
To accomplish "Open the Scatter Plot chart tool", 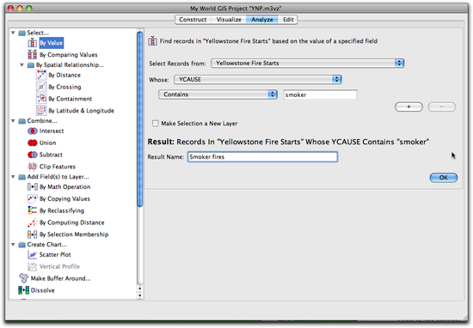I will pyautogui.click(x=55, y=255).
